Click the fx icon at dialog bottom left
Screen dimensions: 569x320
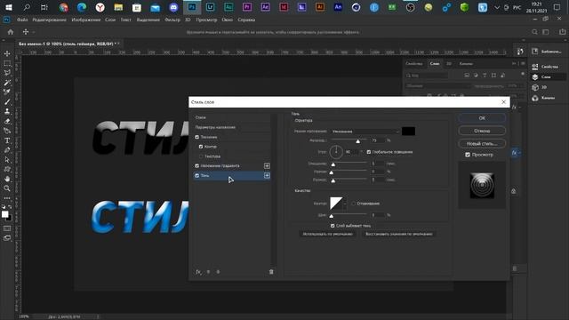198,272
